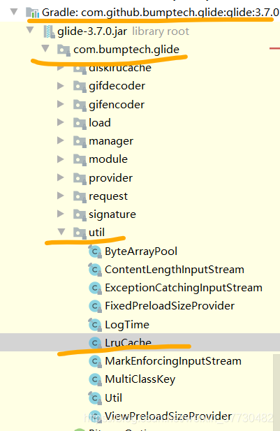Open the ByteArrayPool class
Viewport: 280px width, 431px height.
point(141,251)
